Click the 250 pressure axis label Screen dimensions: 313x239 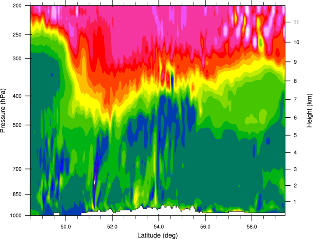coord(17,35)
